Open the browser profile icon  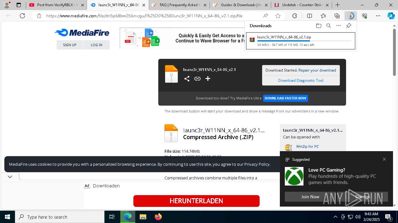coord(7,5)
